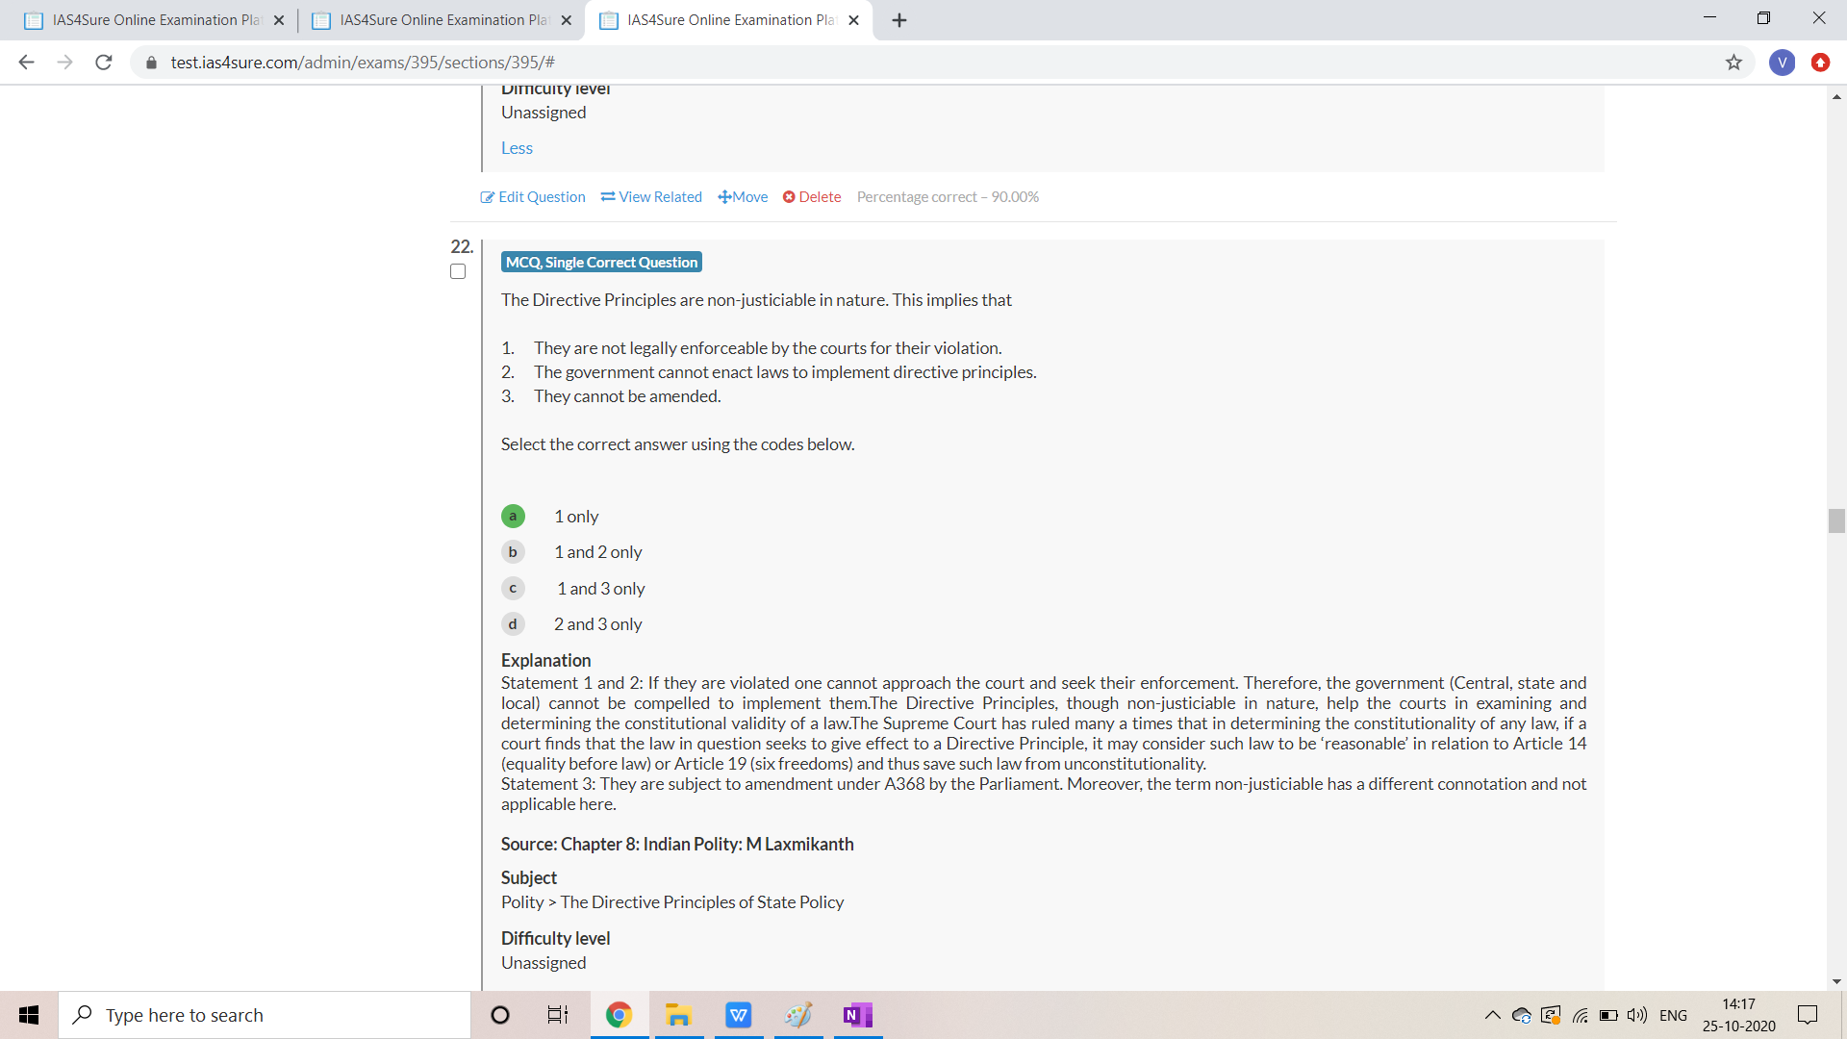Tick the checkbox for question 22
Viewport: 1847px width, 1039px height.
pos(458,272)
